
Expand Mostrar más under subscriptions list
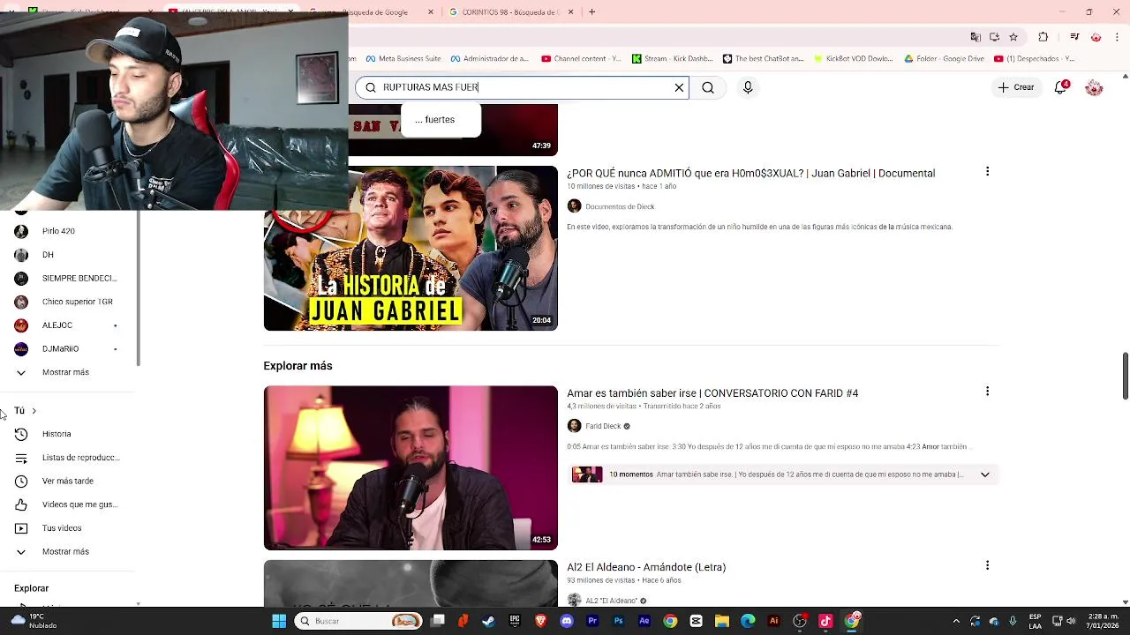[x=67, y=372]
